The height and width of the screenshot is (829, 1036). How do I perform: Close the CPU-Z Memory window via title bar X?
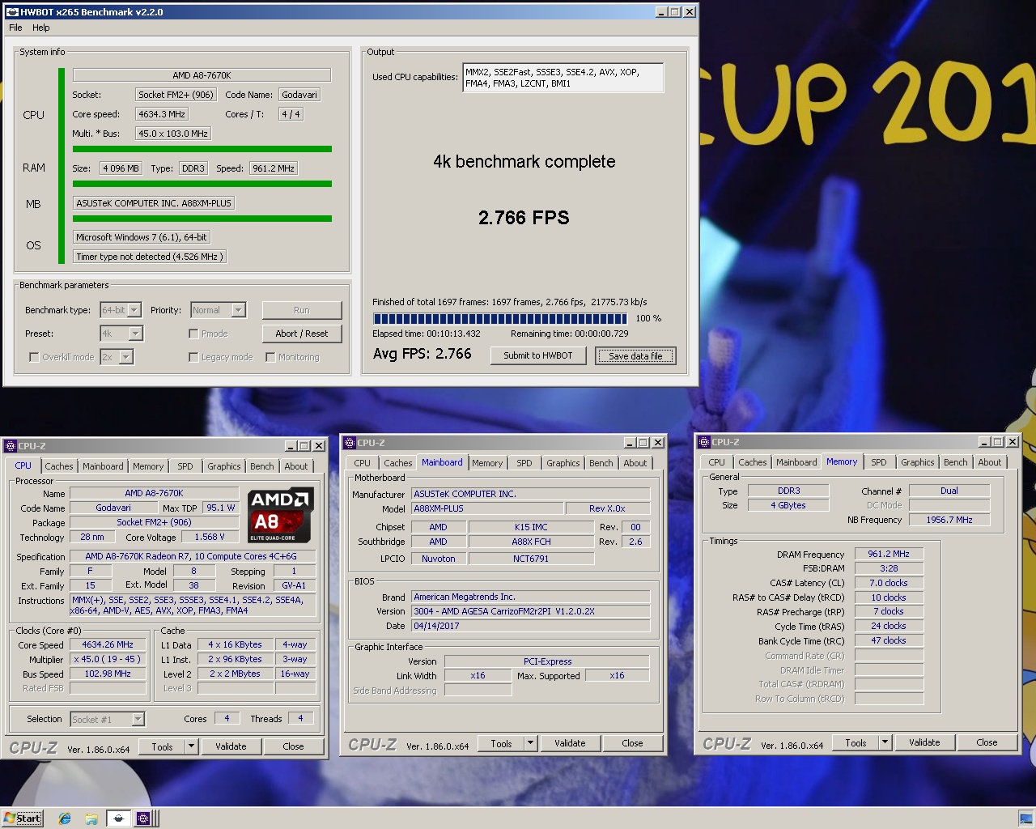[1013, 442]
